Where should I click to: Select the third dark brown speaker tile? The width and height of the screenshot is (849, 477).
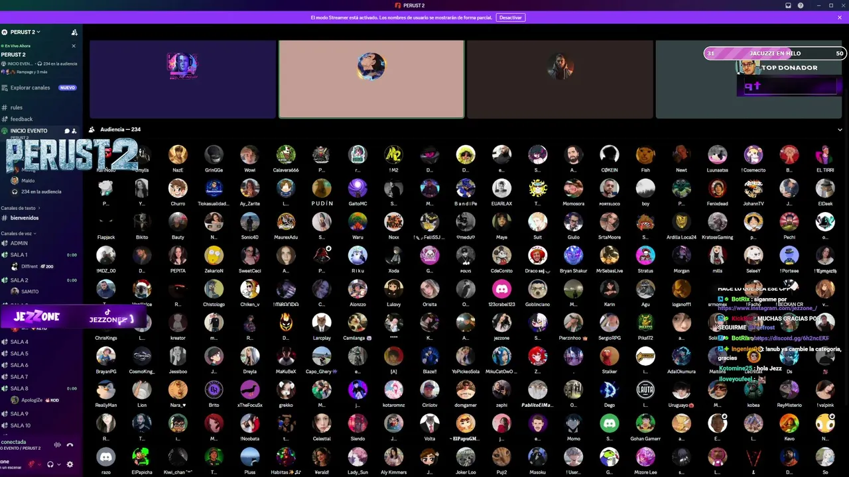coord(560,79)
